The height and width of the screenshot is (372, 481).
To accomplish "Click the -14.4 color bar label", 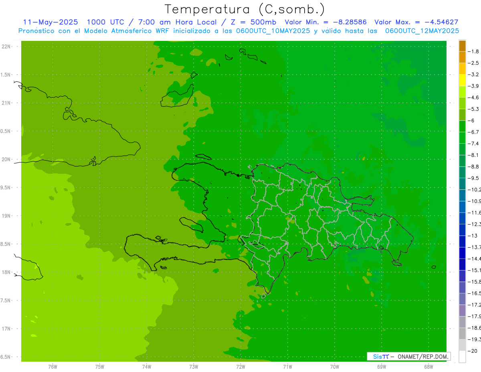I will click(x=475, y=258).
